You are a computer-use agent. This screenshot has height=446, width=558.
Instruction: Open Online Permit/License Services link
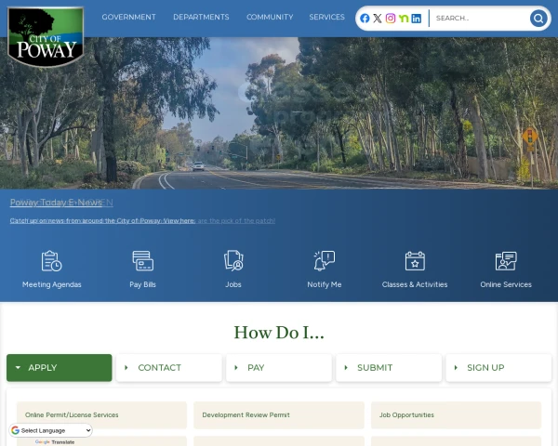[x=101, y=415]
